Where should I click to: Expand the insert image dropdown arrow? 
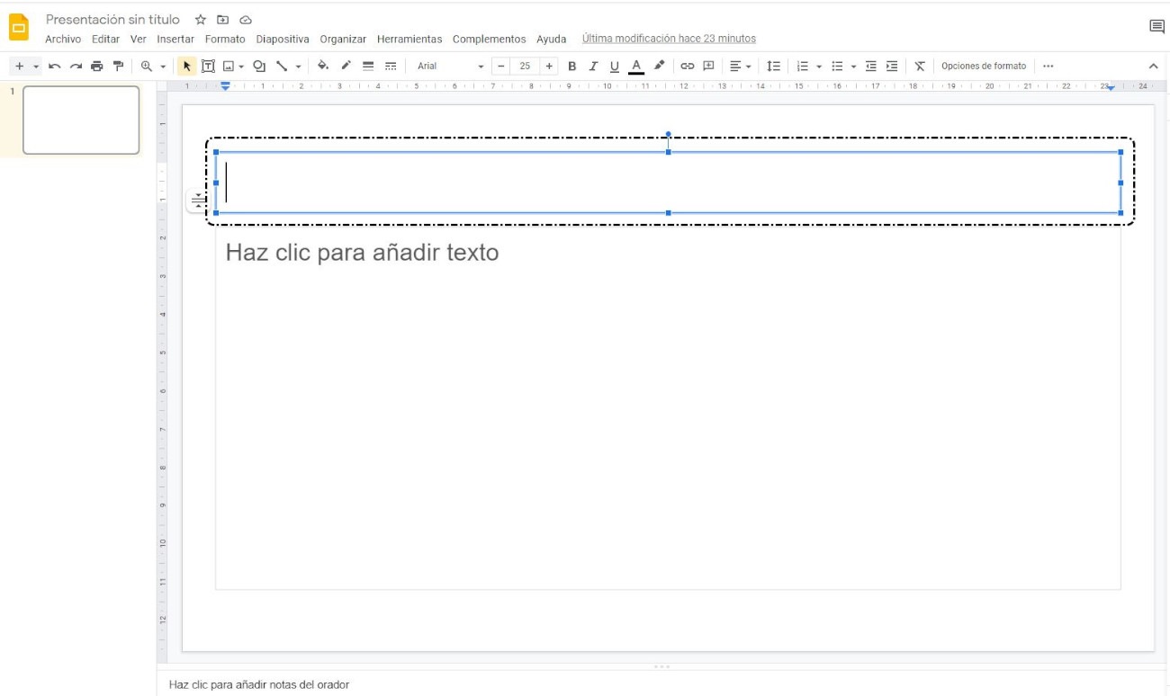[241, 67]
